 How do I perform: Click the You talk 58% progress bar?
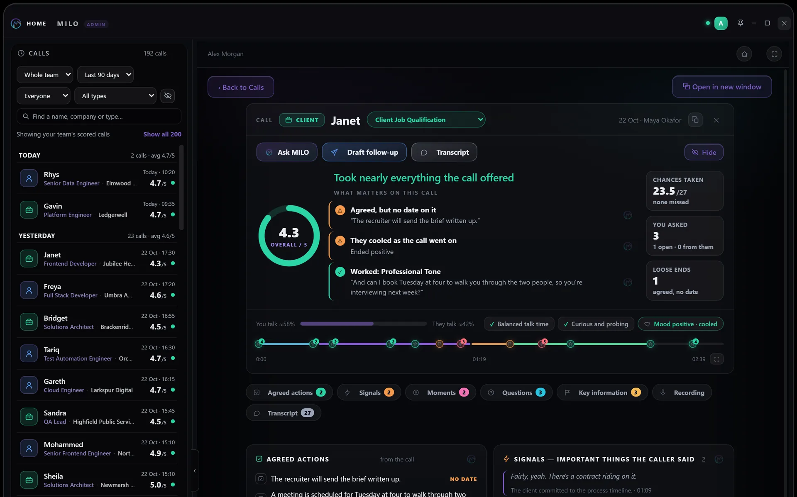tap(363, 324)
